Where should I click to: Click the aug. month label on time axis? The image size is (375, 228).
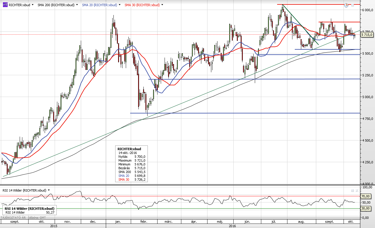point(301,222)
